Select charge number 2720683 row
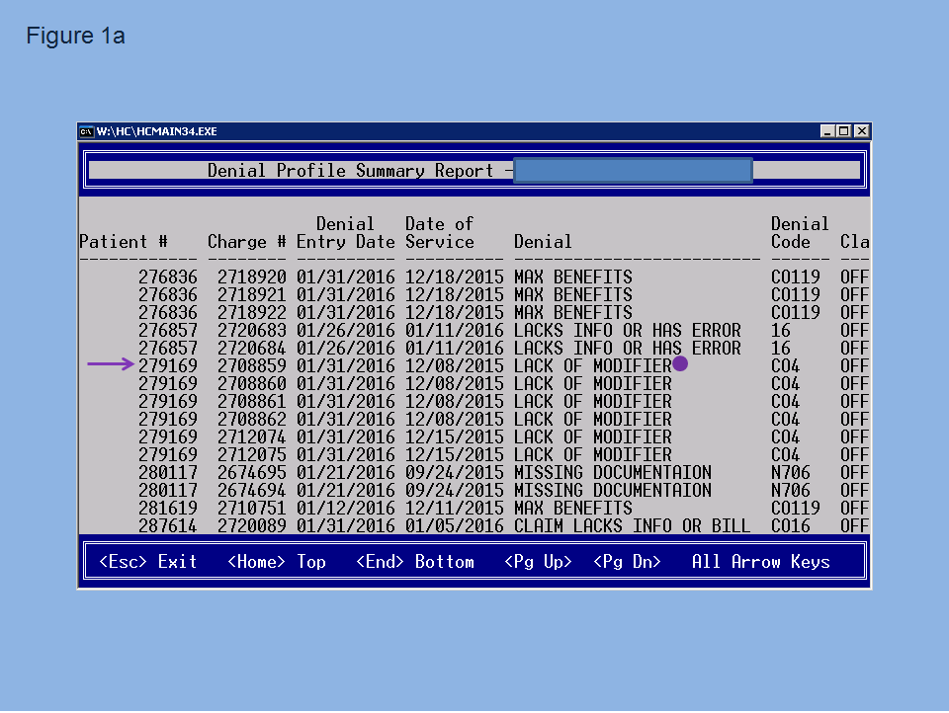Image resolution: width=949 pixels, height=713 pixels. click(x=474, y=331)
